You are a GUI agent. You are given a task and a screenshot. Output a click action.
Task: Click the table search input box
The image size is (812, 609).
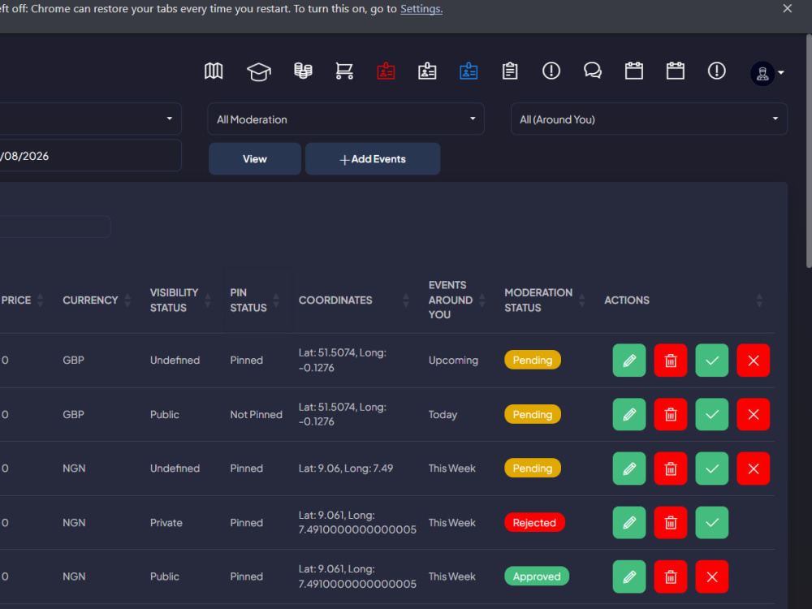[x=55, y=227]
